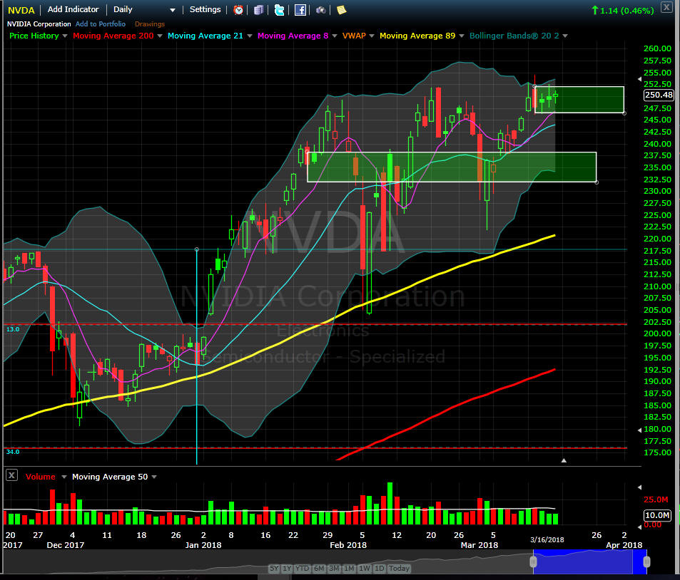Open the Settings menu
The height and width of the screenshot is (580, 680).
[205, 10]
